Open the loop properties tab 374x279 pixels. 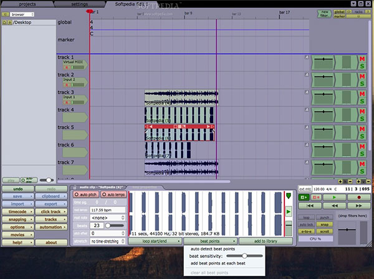pos(145,187)
